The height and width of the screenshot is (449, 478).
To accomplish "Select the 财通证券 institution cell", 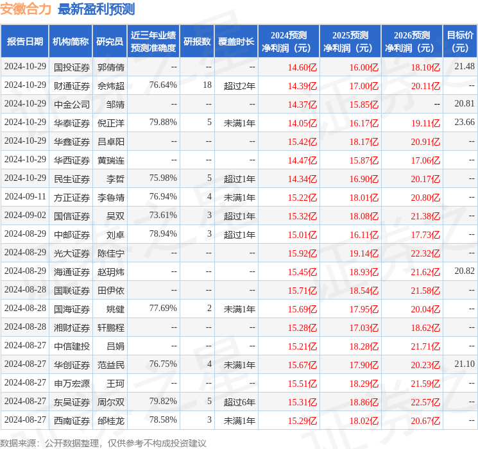I will pos(72,86).
